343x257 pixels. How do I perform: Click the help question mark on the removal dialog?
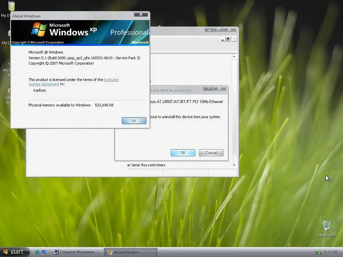pyautogui.click(x=208, y=88)
